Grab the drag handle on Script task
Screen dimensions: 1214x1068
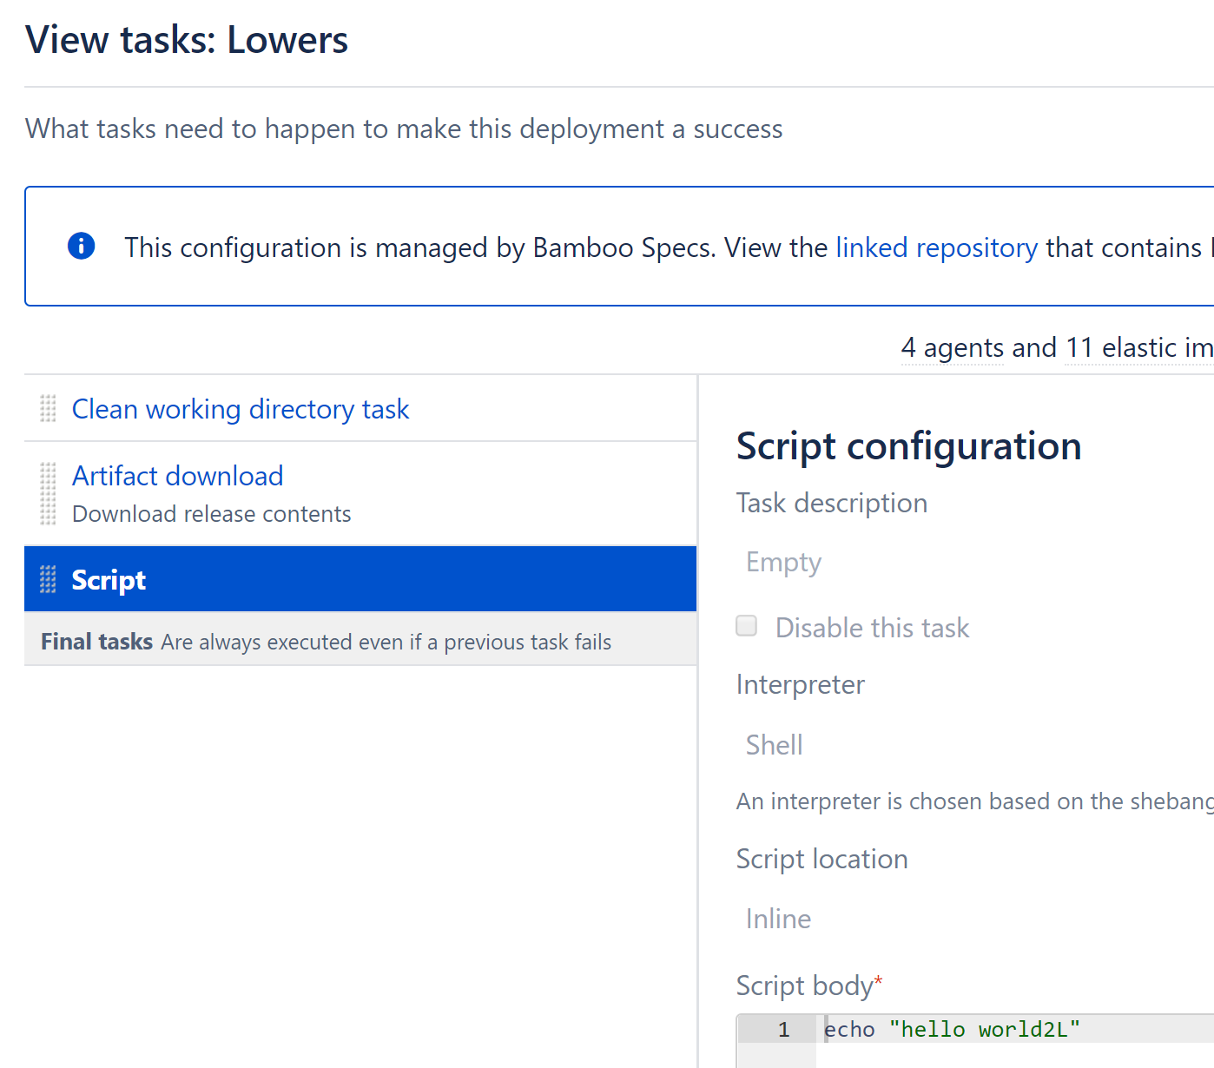(48, 579)
